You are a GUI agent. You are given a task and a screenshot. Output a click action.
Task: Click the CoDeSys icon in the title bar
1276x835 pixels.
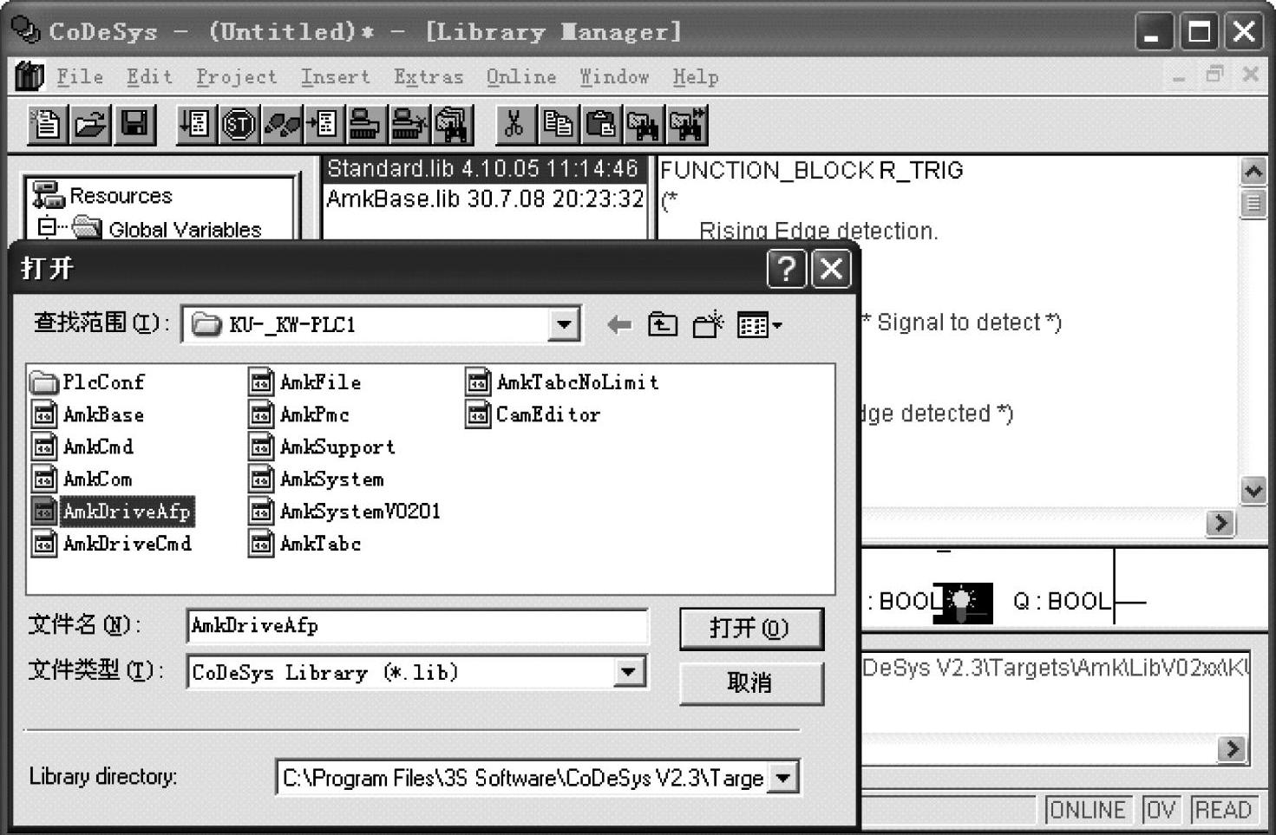[26, 31]
